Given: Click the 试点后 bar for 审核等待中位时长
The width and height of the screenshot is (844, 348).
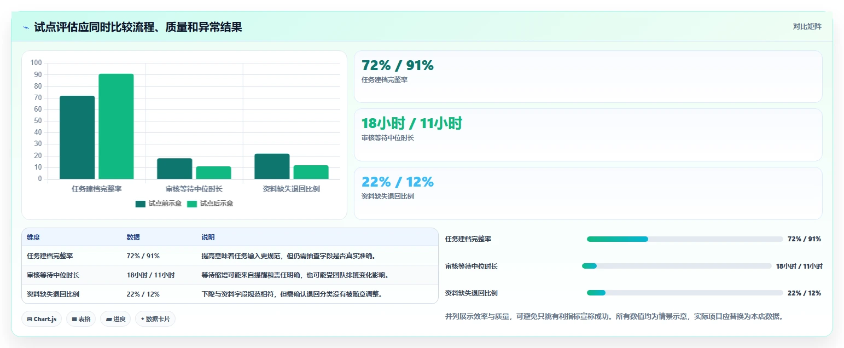Looking at the screenshot, I should (213, 172).
